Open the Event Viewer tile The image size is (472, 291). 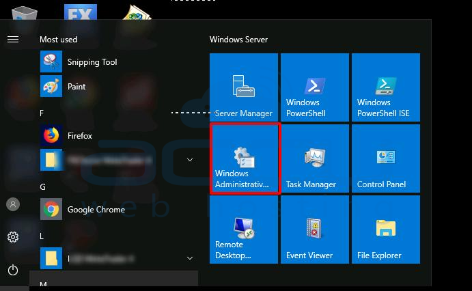click(315, 230)
